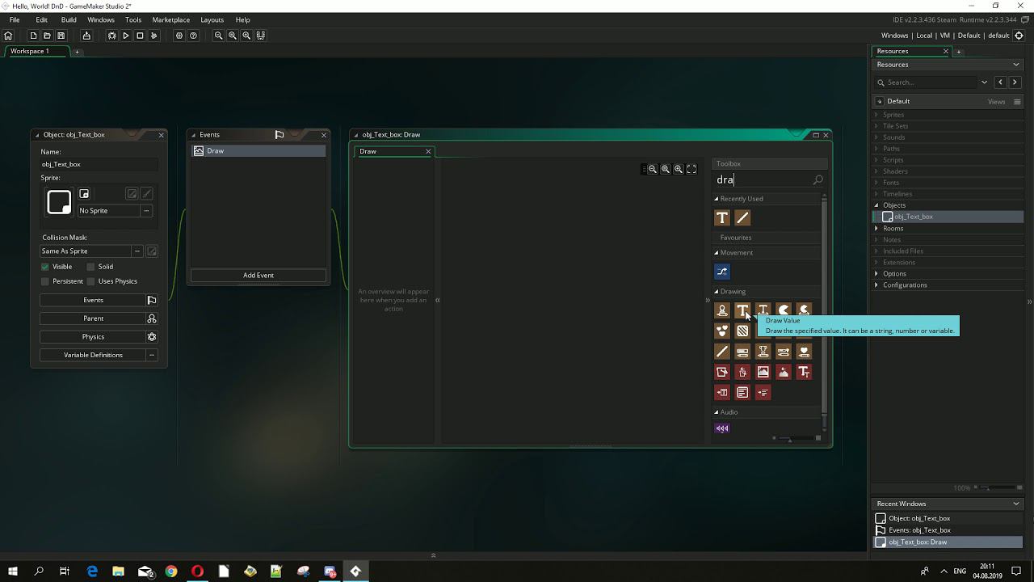Select the purple Audio action icon
The image size is (1034, 582).
(722, 428)
